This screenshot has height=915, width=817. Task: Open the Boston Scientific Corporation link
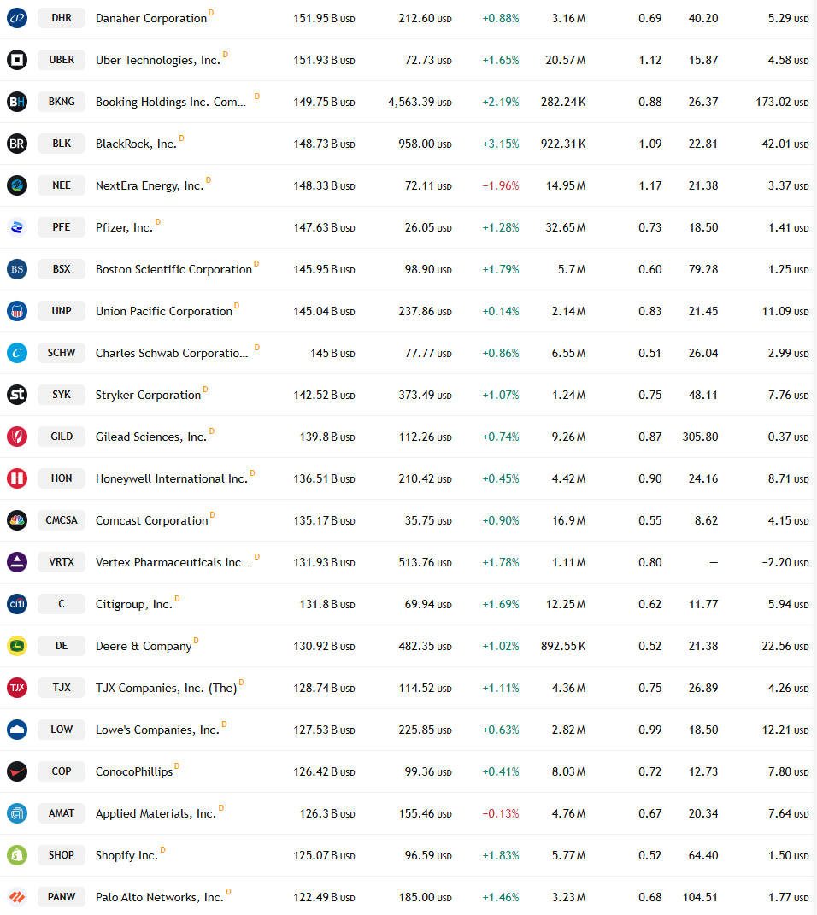(173, 270)
